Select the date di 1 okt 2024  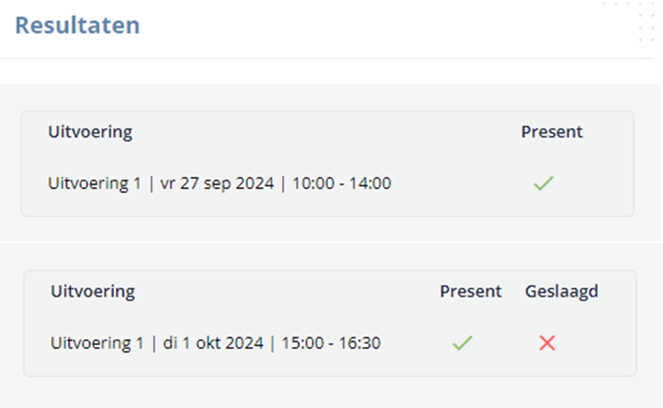pyautogui.click(x=213, y=343)
